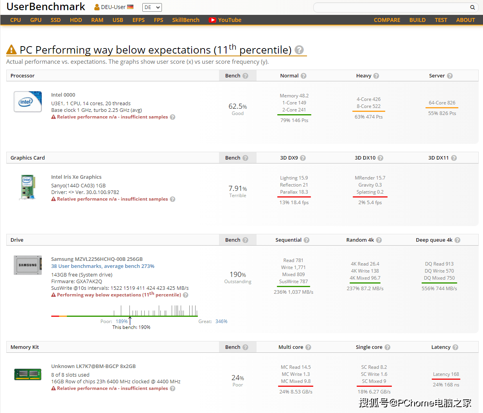Click help icon next to Single core
The height and width of the screenshot is (413, 483).
(388, 347)
